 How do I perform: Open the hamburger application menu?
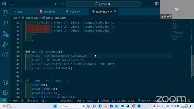point(12,4)
